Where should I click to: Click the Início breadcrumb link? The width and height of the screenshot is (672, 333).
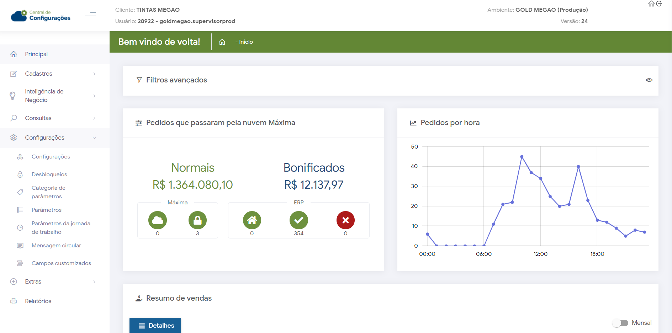(x=245, y=42)
